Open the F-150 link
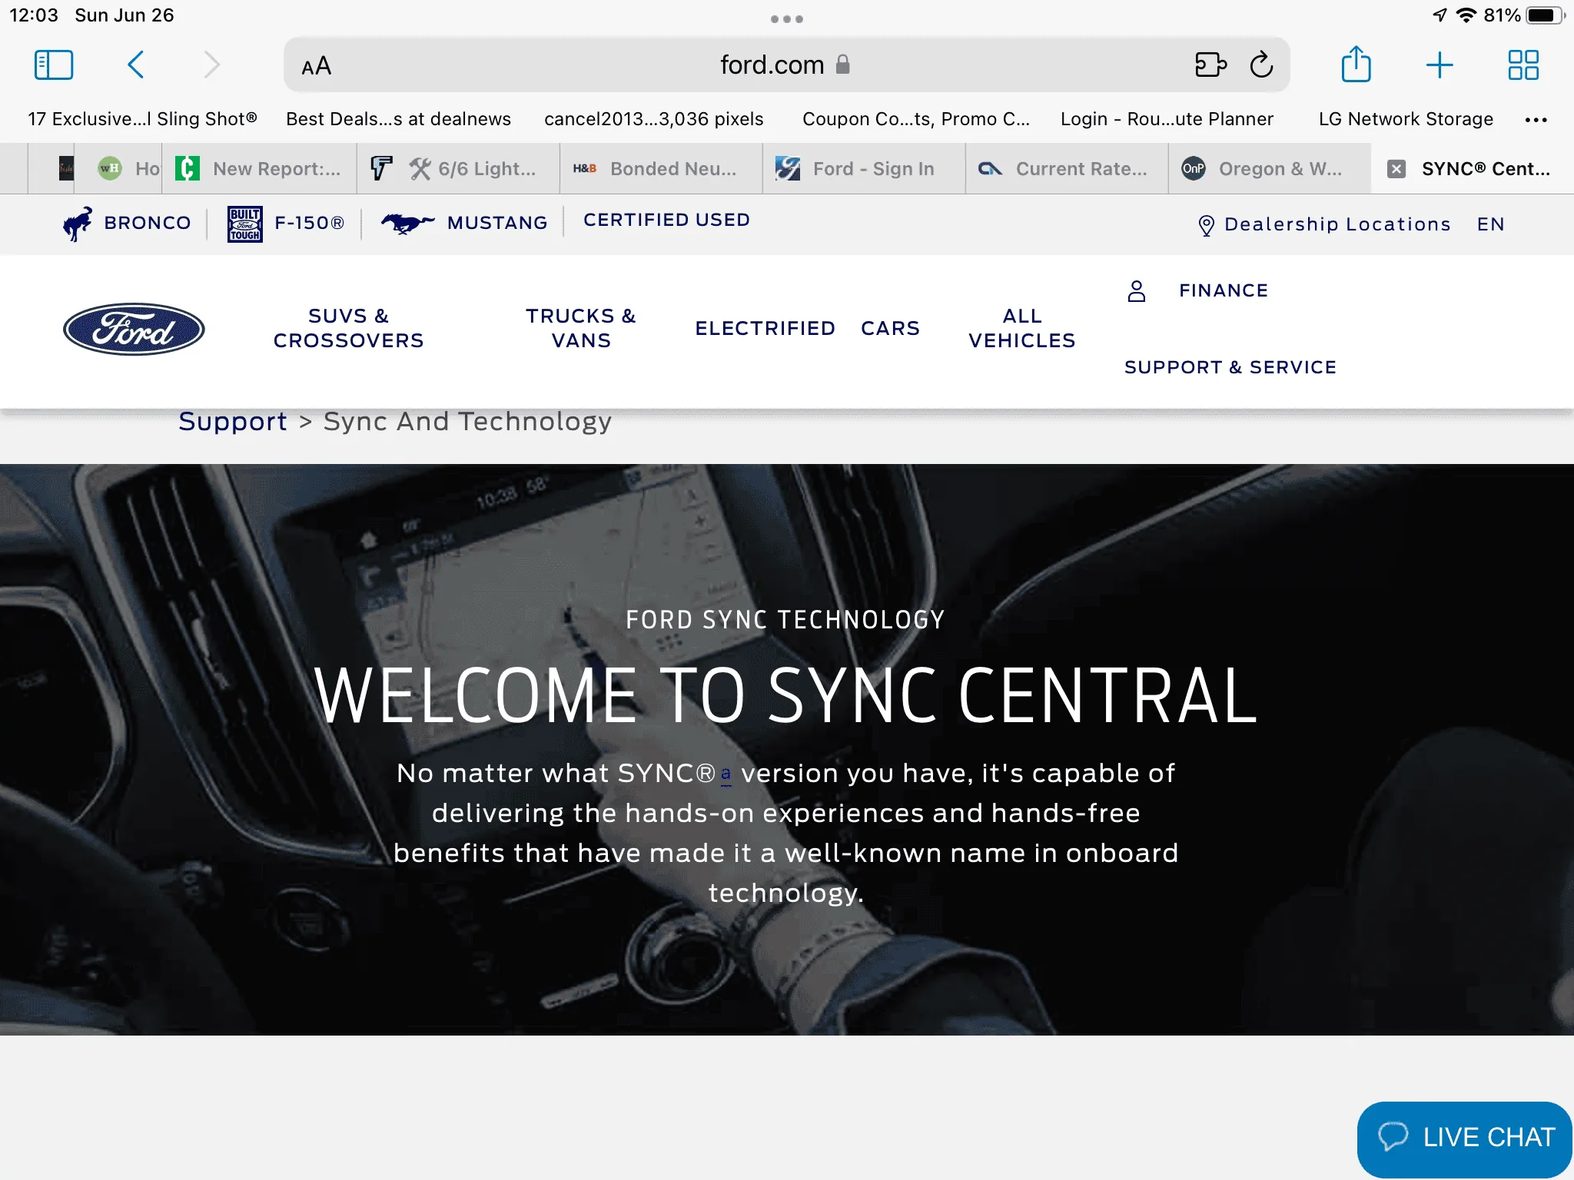This screenshot has width=1574, height=1180. (309, 223)
